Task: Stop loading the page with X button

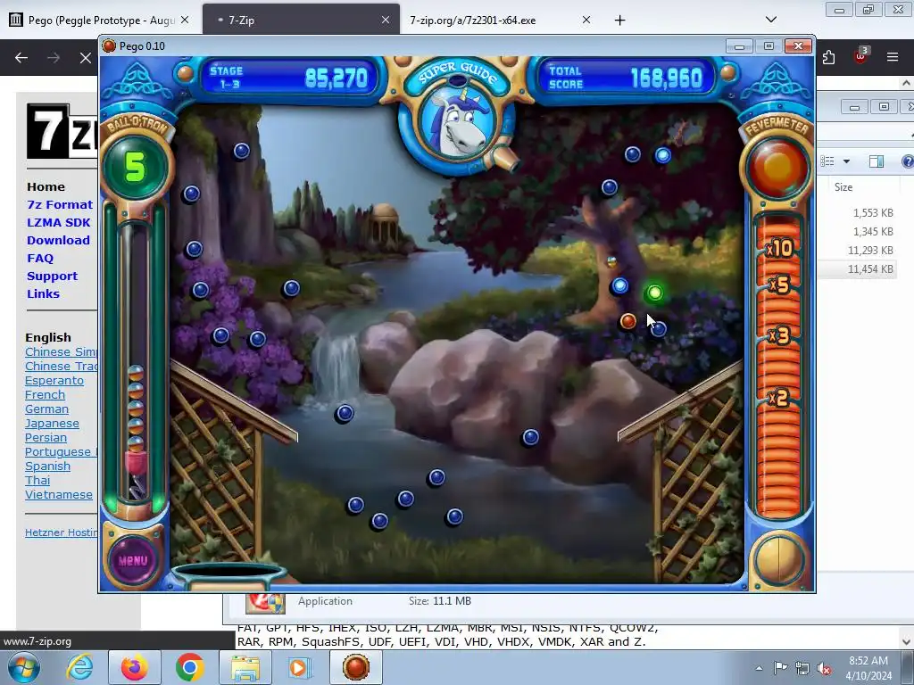Action: coord(85,58)
